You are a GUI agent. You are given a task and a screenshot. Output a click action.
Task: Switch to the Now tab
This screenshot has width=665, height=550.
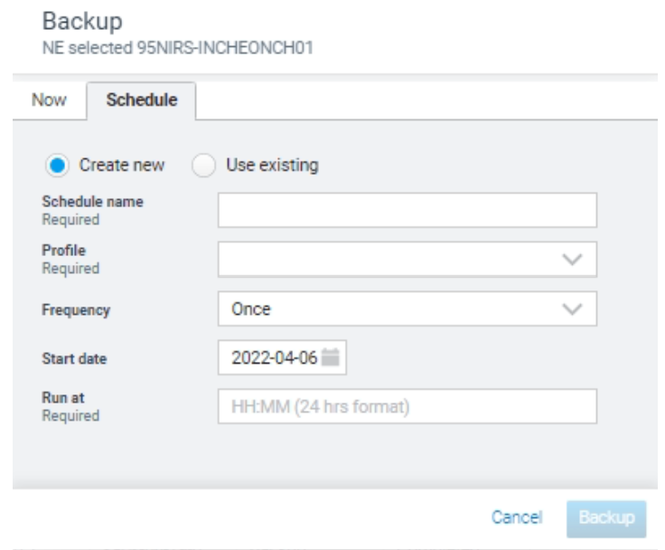click(49, 100)
